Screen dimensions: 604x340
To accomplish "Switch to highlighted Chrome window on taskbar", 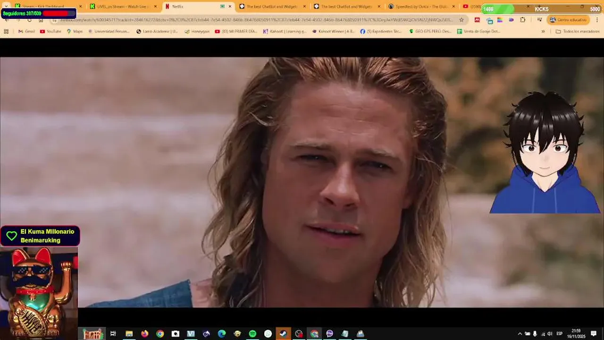I will coord(314,333).
